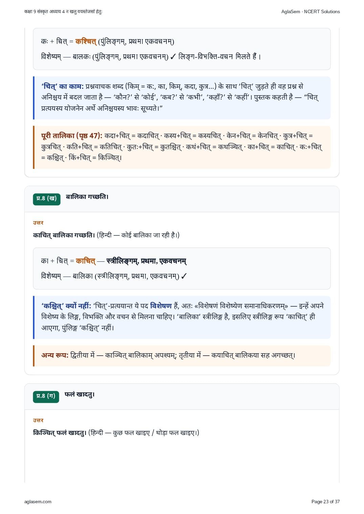The image size is (364, 514).
Task: Click the 'कश्चित्' क्यों नहीं callout heading
Action: click(x=66, y=306)
